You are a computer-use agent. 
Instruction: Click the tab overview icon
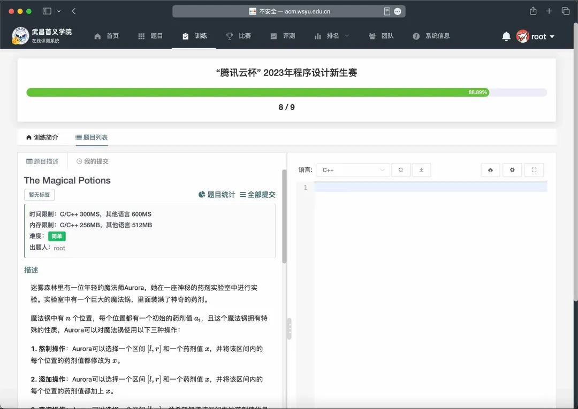pyautogui.click(x=566, y=11)
